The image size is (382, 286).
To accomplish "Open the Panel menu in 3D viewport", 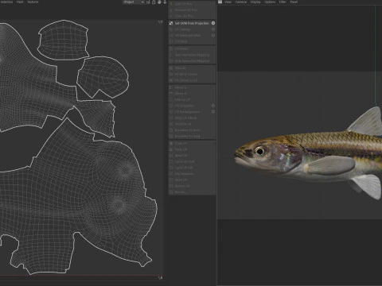I will click(294, 2).
